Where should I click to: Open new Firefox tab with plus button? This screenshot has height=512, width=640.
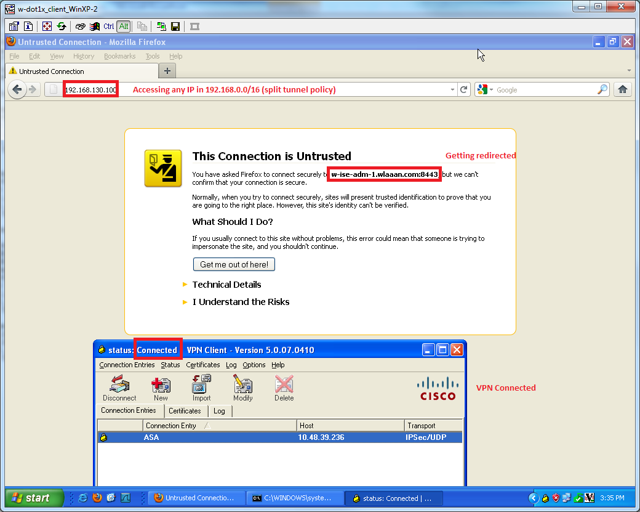167,71
